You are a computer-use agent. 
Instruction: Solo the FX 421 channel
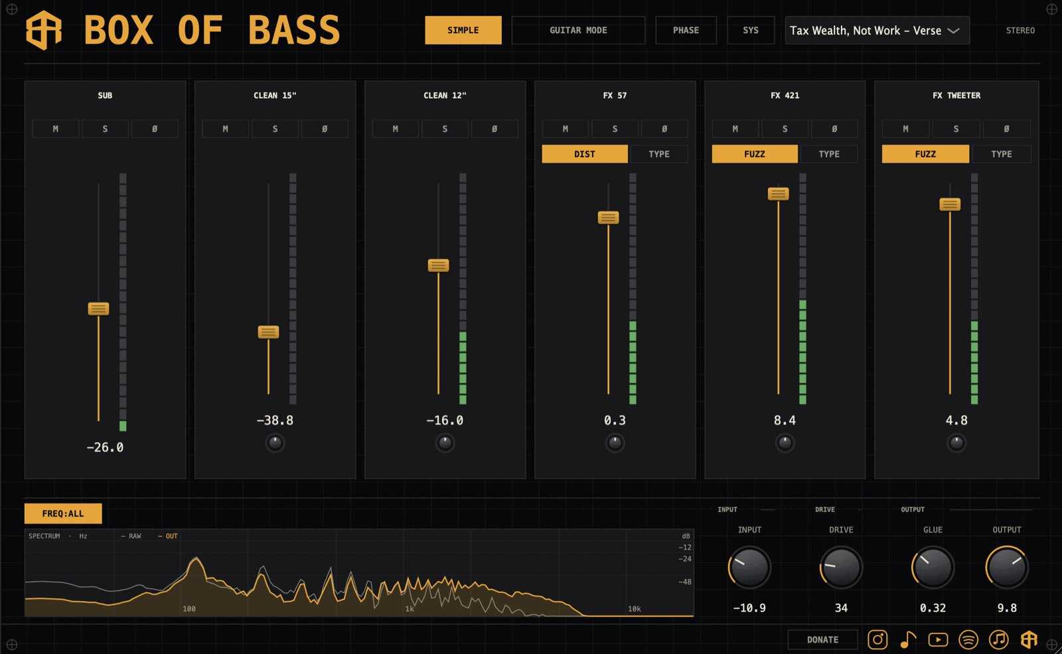click(x=785, y=129)
